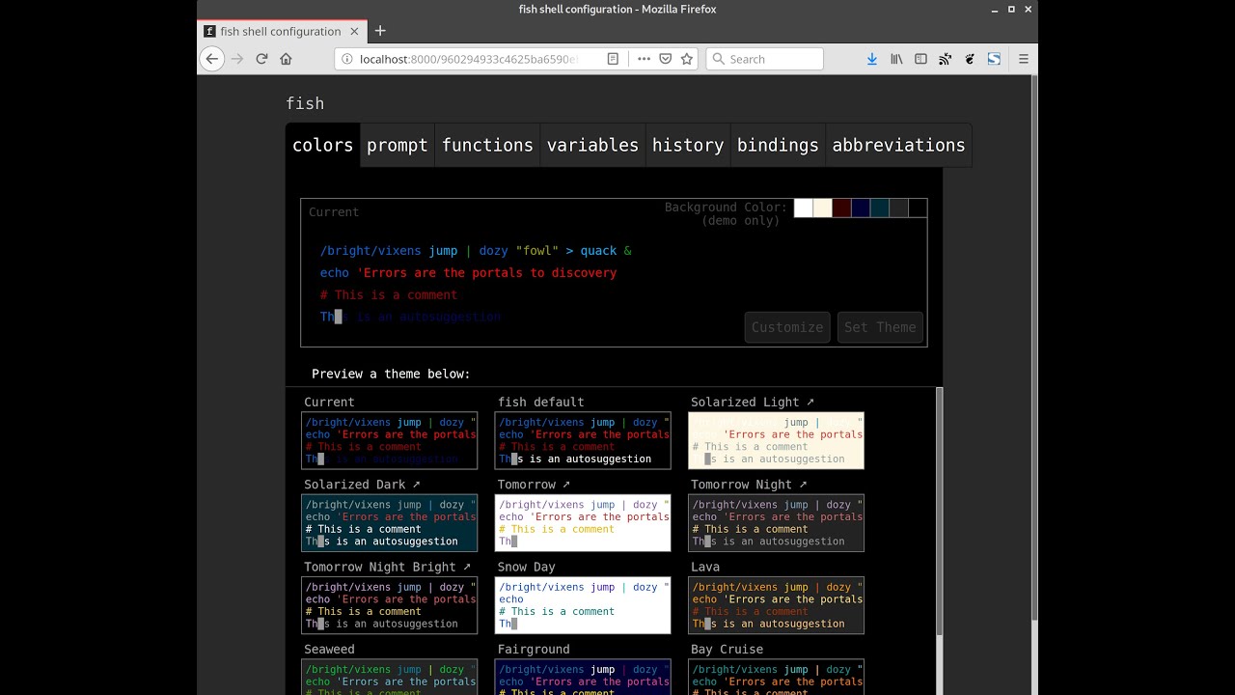Viewport: 1235px width, 695px height.
Task: Toggle reader view in address bar
Action: click(x=613, y=59)
